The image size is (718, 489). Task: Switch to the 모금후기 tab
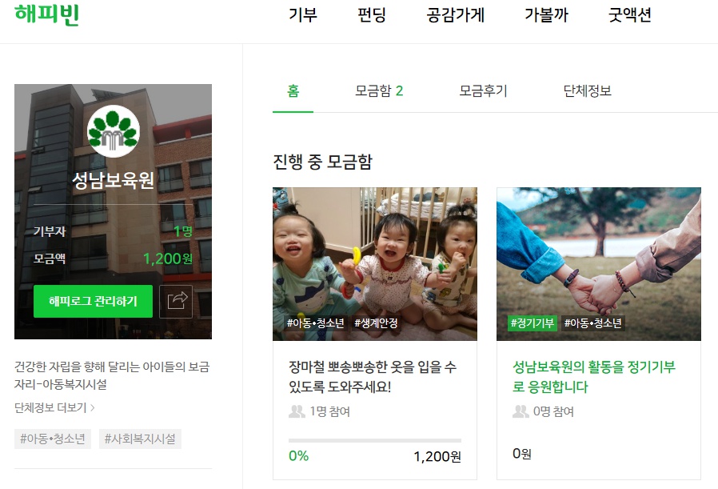pos(483,90)
